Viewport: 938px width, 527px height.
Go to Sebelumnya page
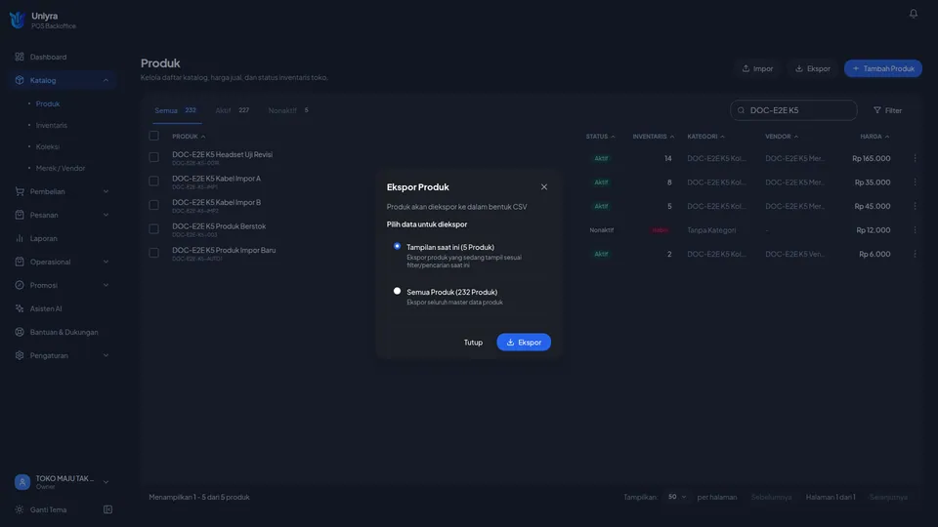(x=771, y=497)
